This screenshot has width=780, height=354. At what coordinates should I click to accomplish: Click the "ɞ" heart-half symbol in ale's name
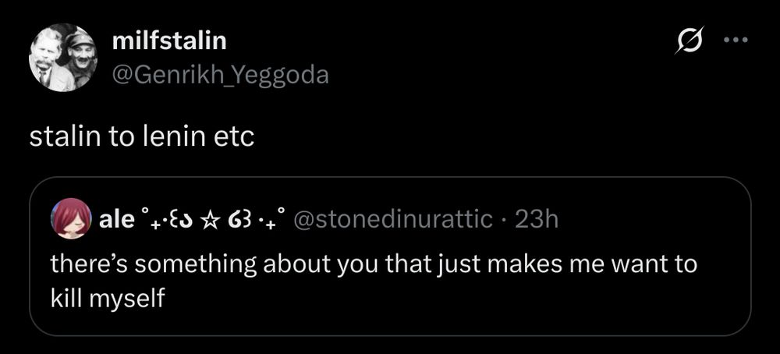[x=241, y=220]
